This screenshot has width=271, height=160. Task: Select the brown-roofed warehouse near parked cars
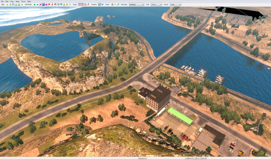point(214,136)
